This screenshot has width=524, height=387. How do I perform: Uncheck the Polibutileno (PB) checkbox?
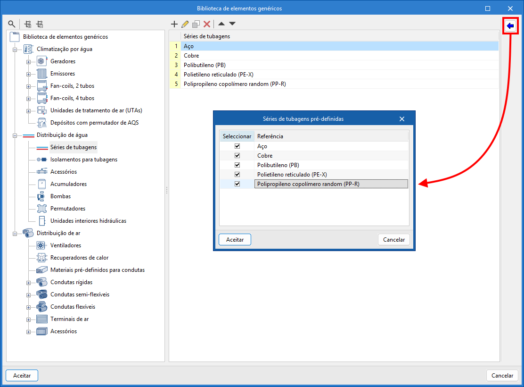click(237, 165)
